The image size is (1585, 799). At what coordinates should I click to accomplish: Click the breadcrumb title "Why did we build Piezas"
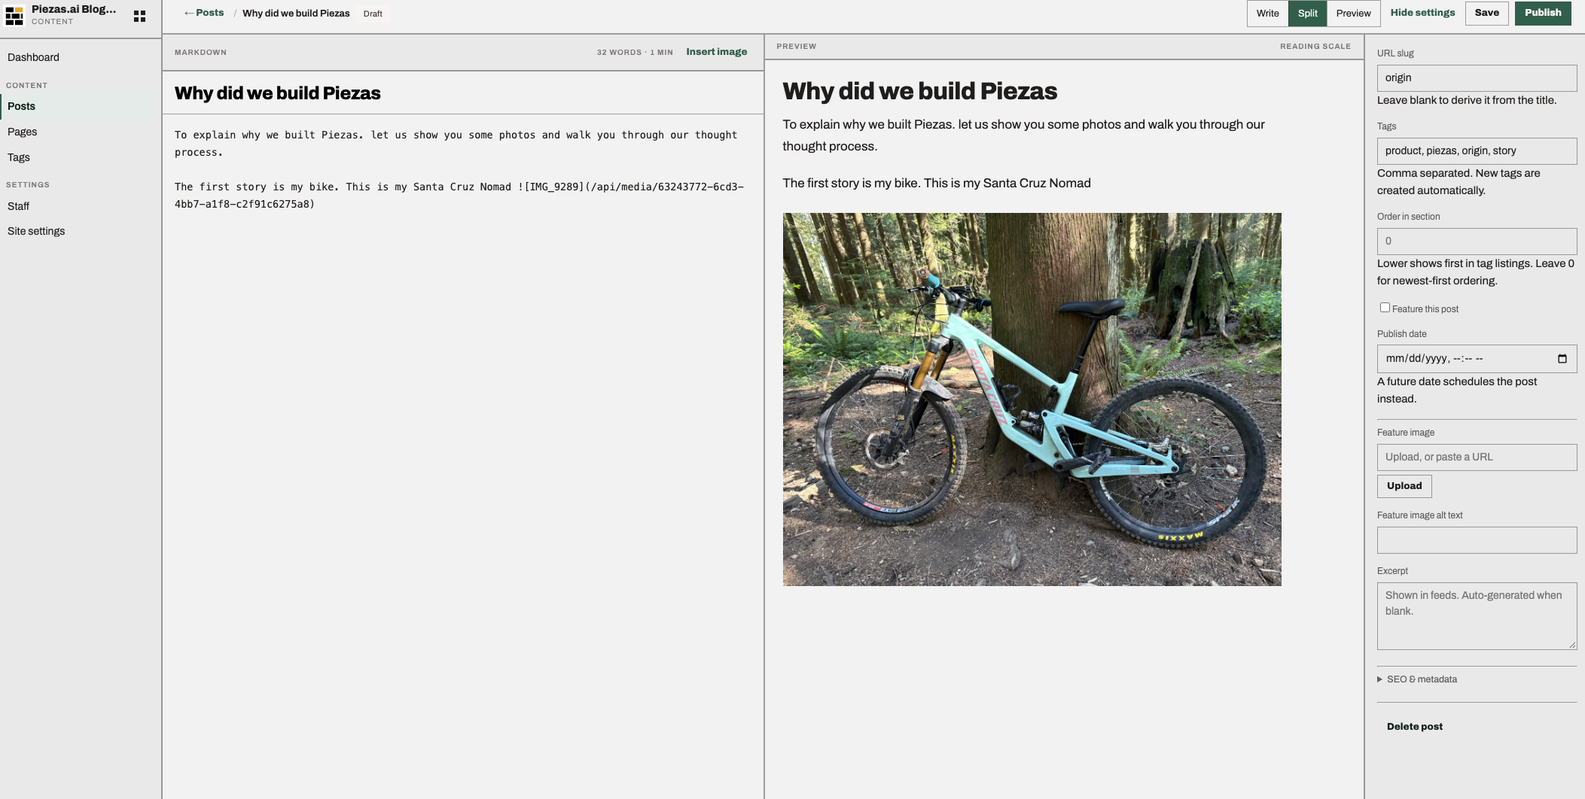pos(296,14)
